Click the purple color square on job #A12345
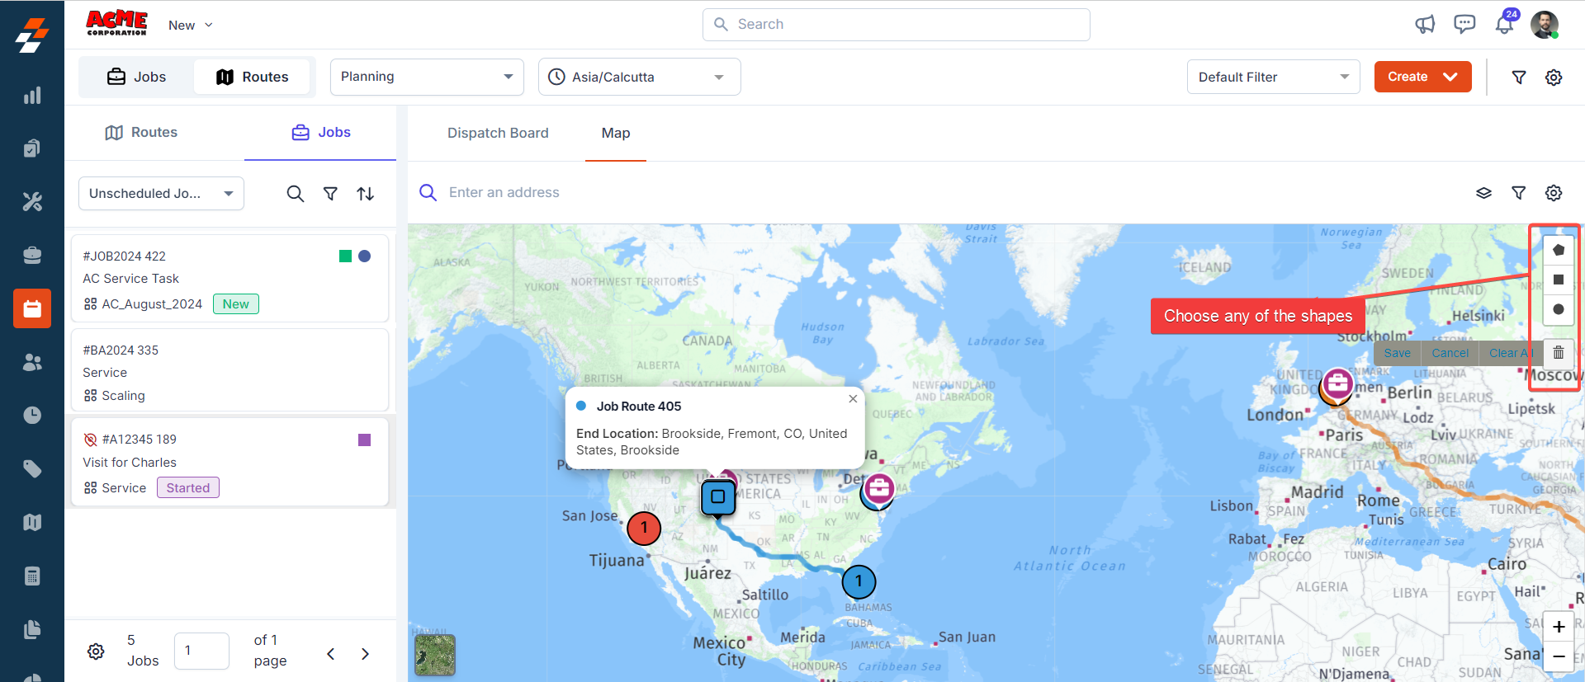This screenshot has width=1585, height=682. point(364,440)
